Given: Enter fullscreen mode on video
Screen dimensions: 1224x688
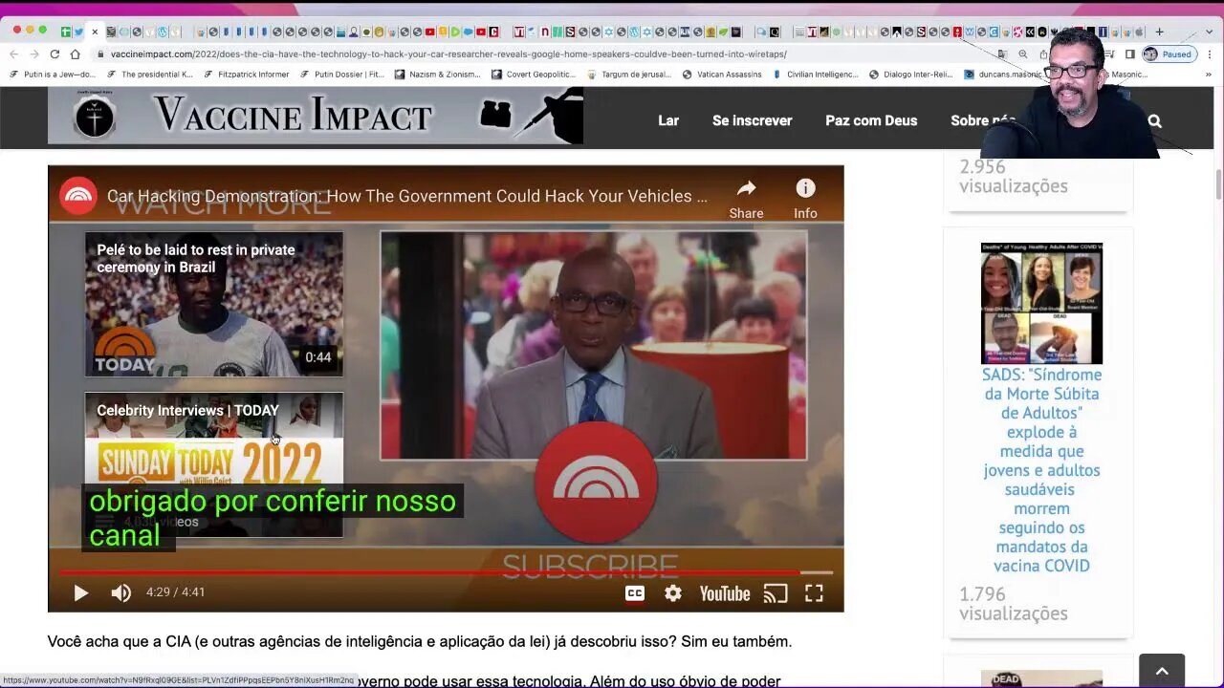Looking at the screenshot, I should [x=814, y=593].
